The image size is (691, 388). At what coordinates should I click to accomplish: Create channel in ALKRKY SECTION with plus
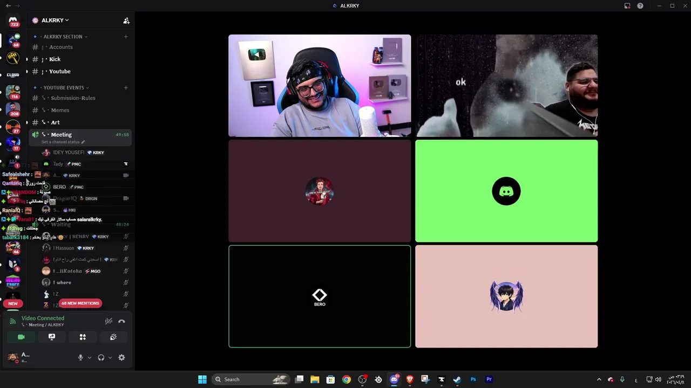(x=126, y=37)
